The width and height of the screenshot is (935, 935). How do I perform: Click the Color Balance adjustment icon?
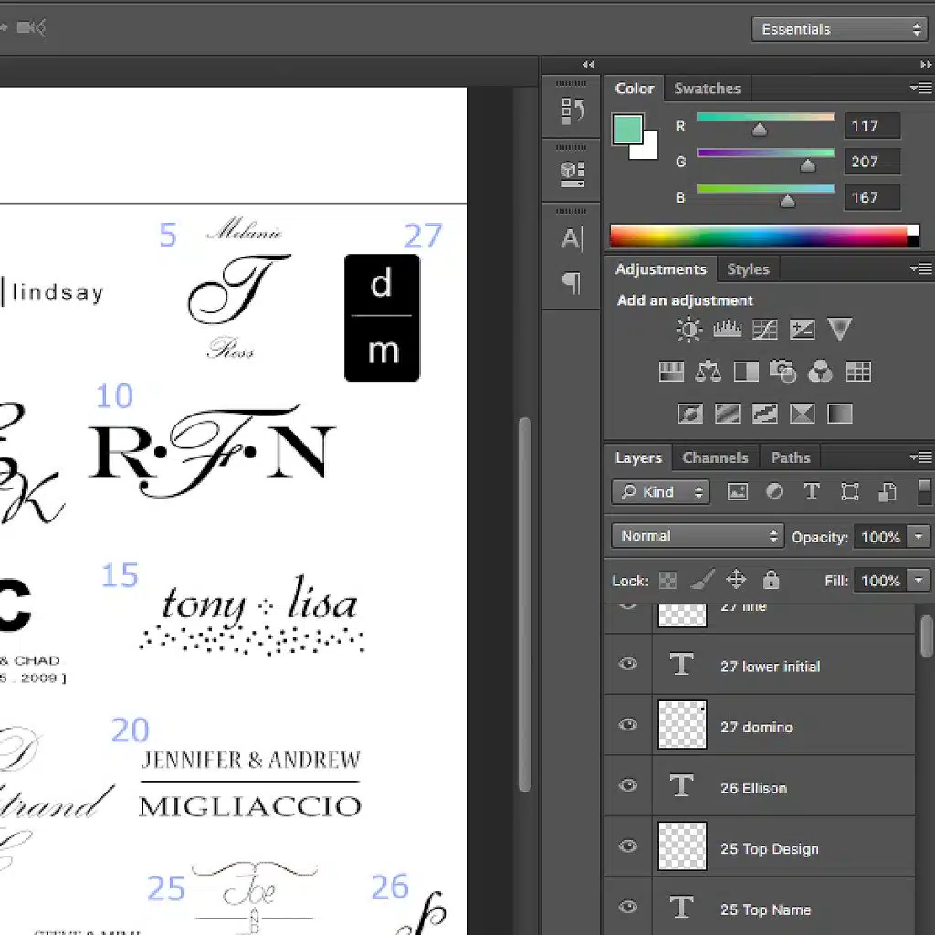[x=709, y=372]
